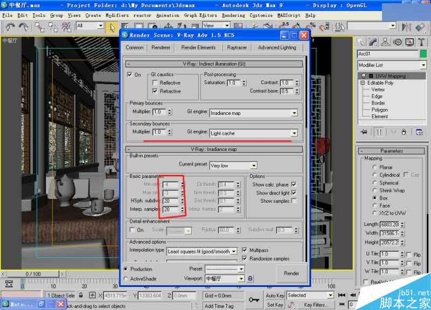Expand the Modifier List dropdown
This screenshot has width=431, height=310.
423,65
